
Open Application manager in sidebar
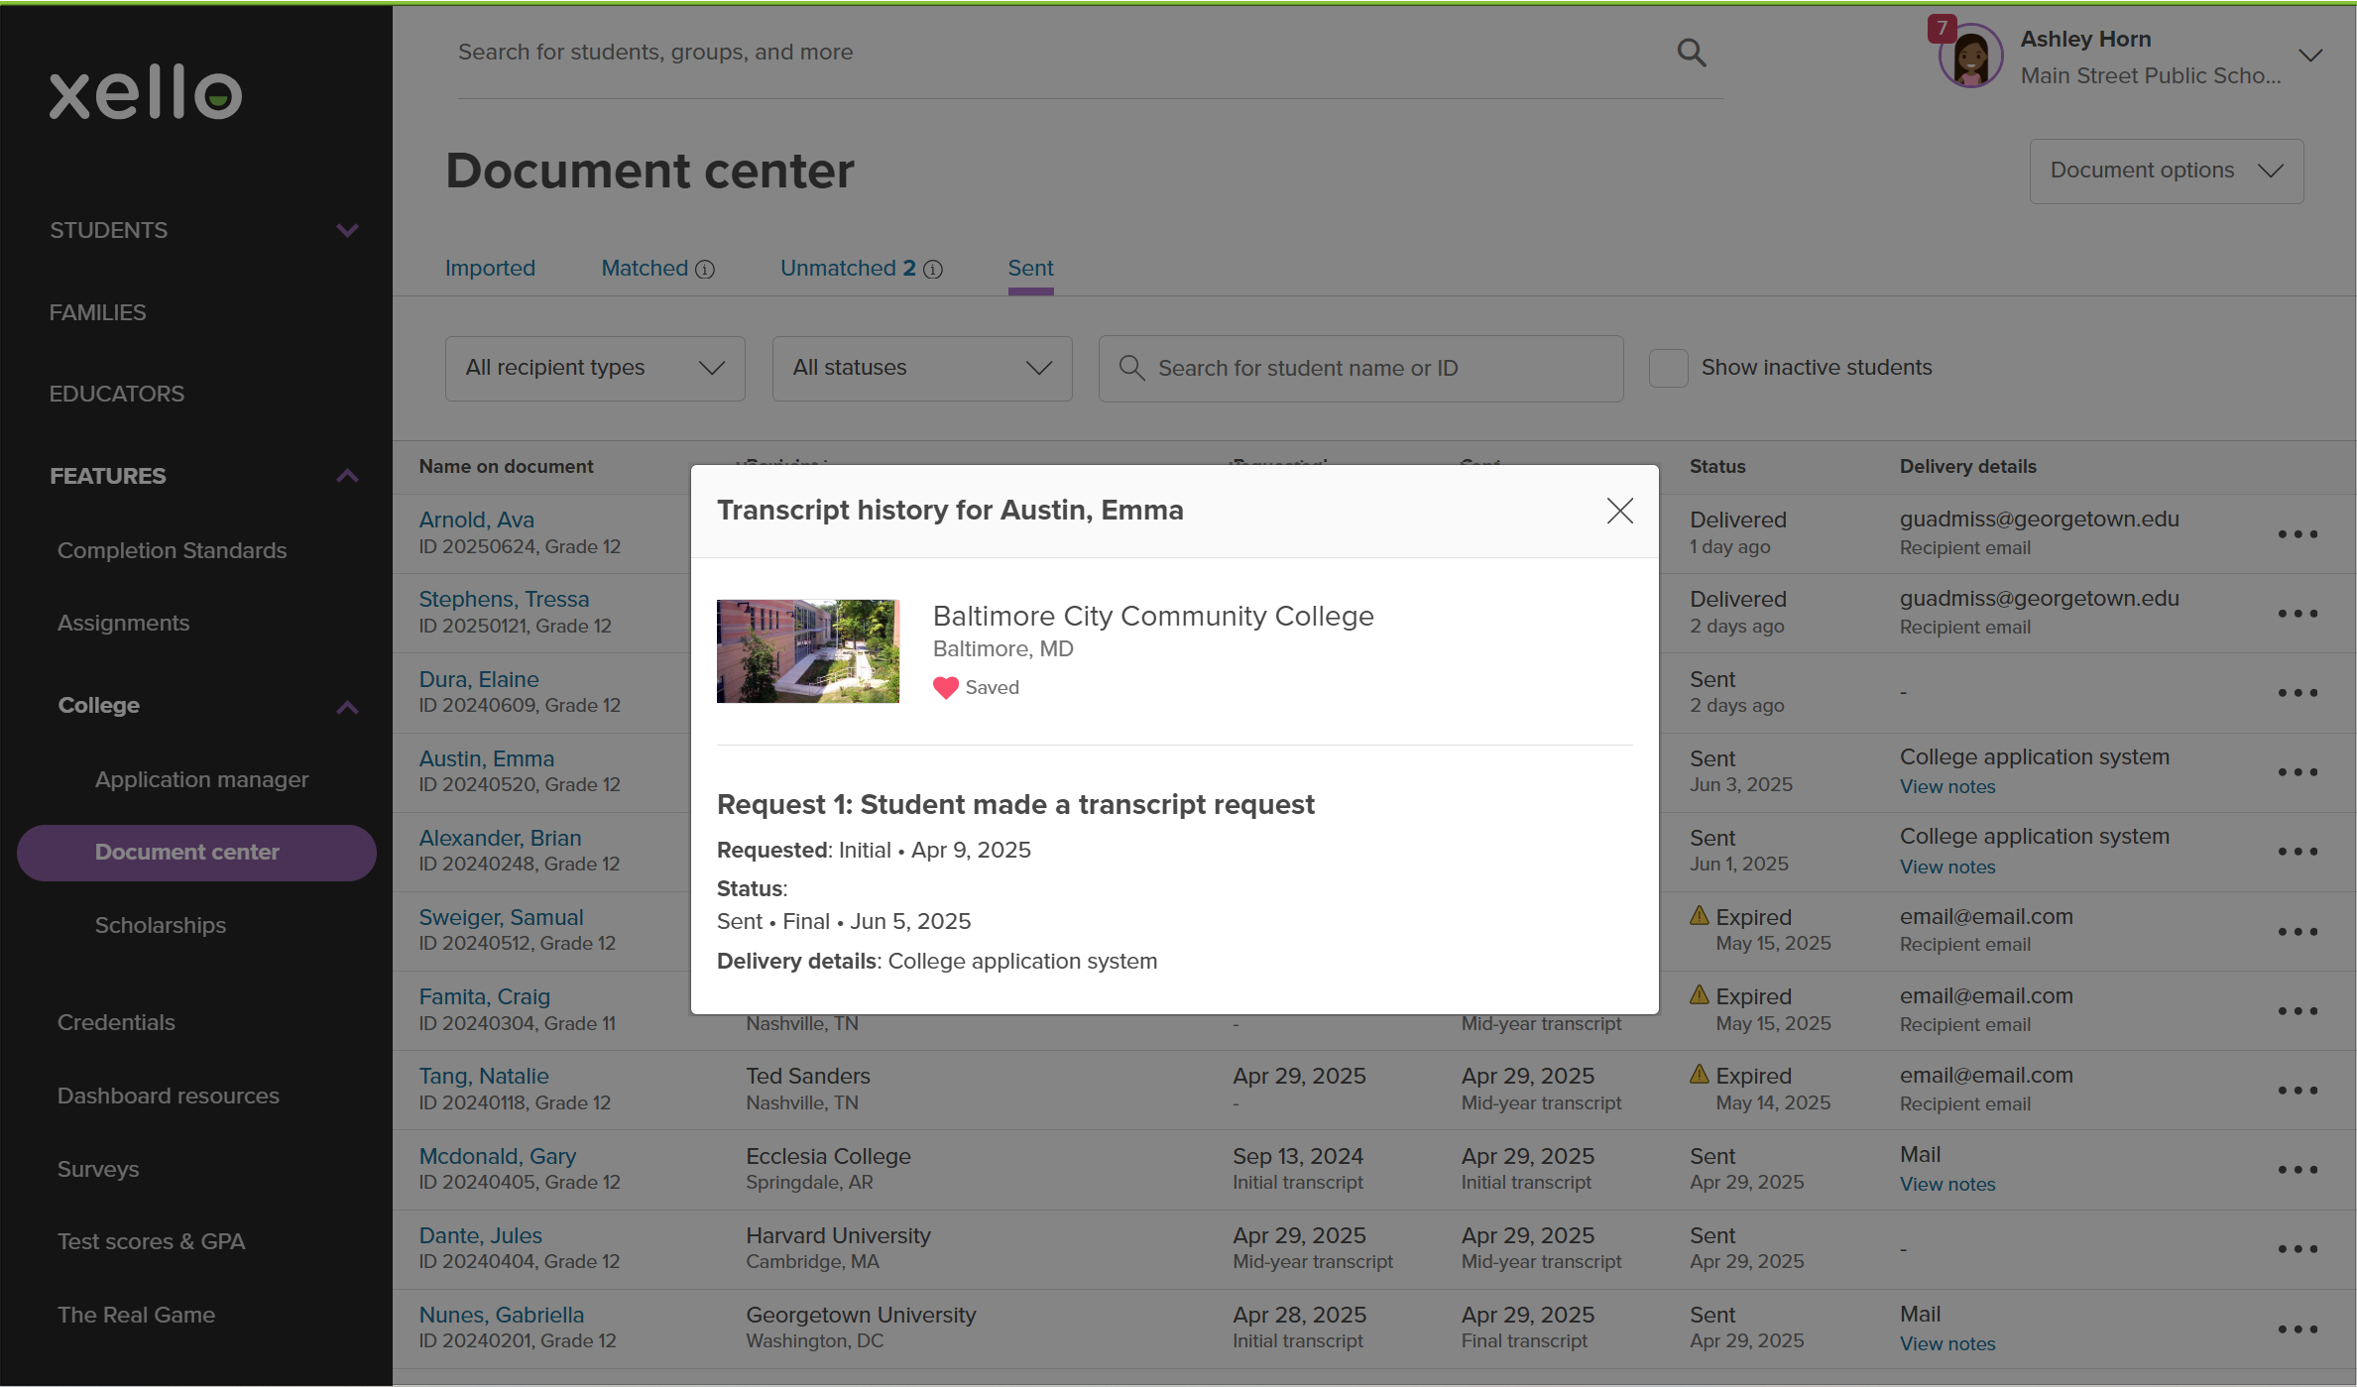pos(201,779)
